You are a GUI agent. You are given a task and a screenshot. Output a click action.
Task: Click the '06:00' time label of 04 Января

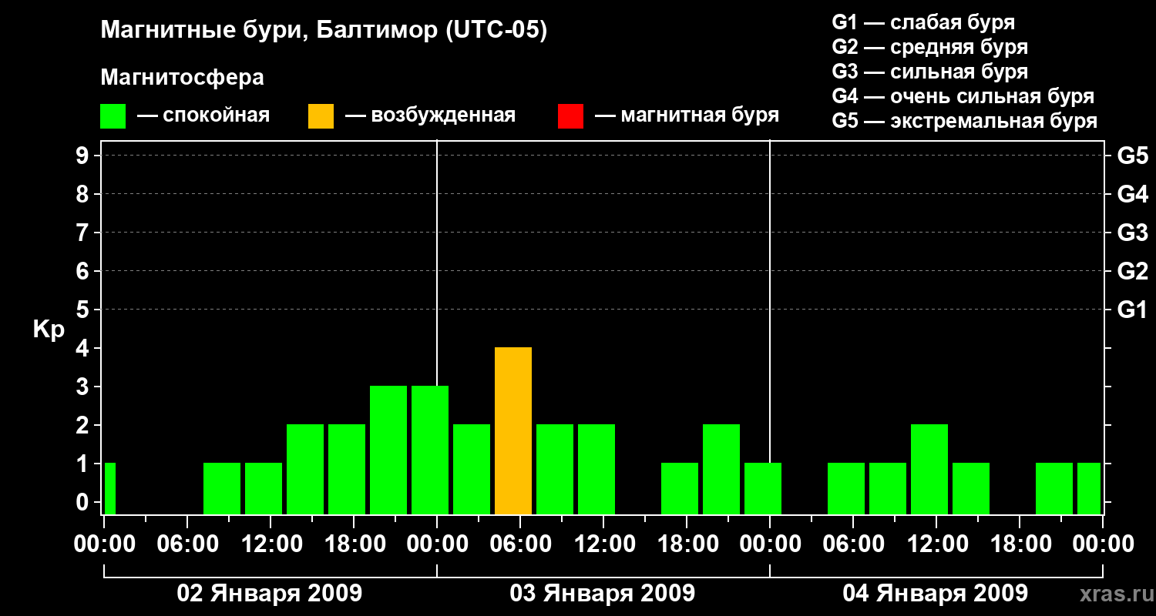(x=852, y=544)
